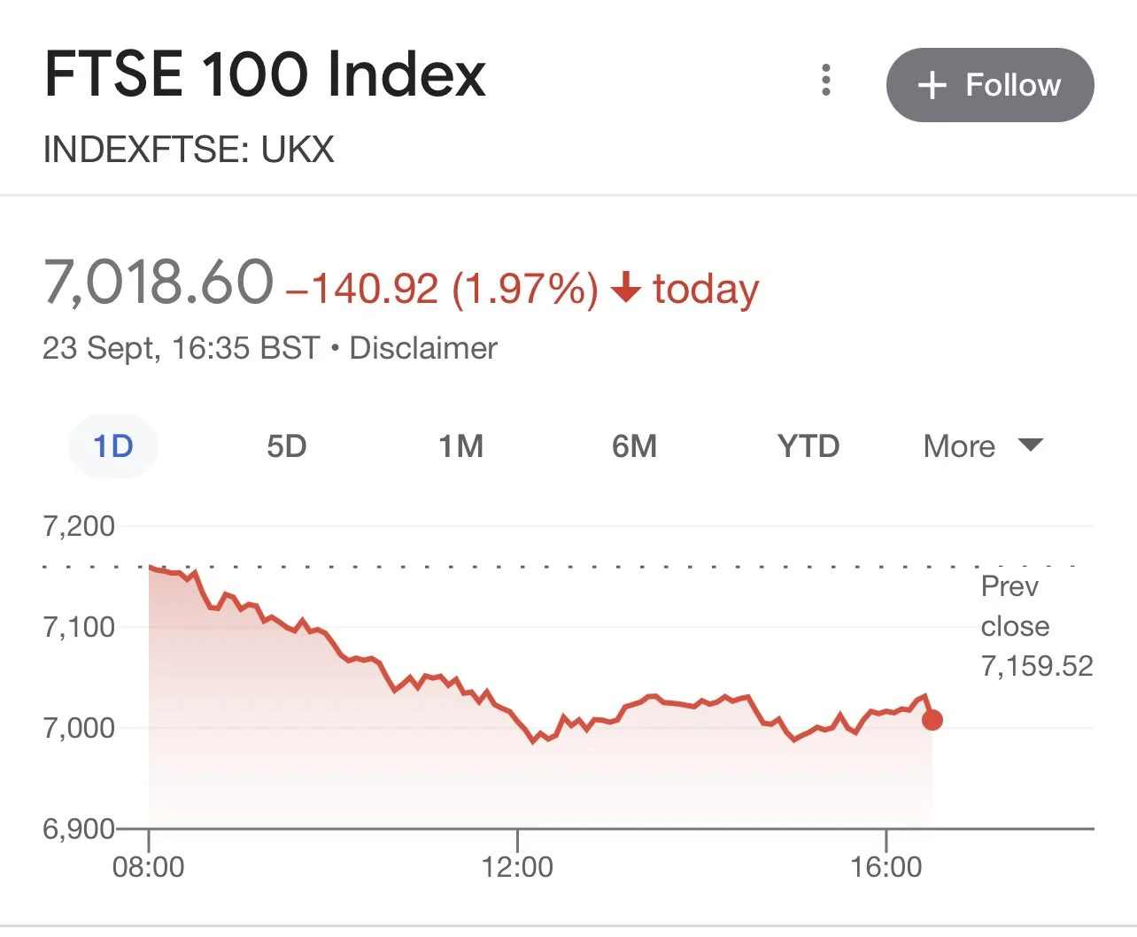Click the FTSE 100 Index title
Image resolution: width=1137 pixels, height=937 pixels.
pos(265,74)
